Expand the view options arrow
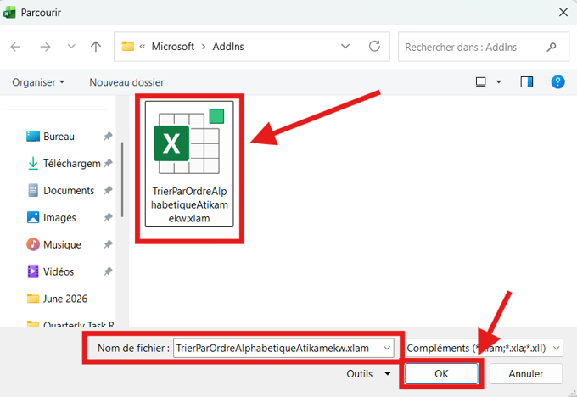This screenshot has width=577, height=397. click(x=499, y=81)
